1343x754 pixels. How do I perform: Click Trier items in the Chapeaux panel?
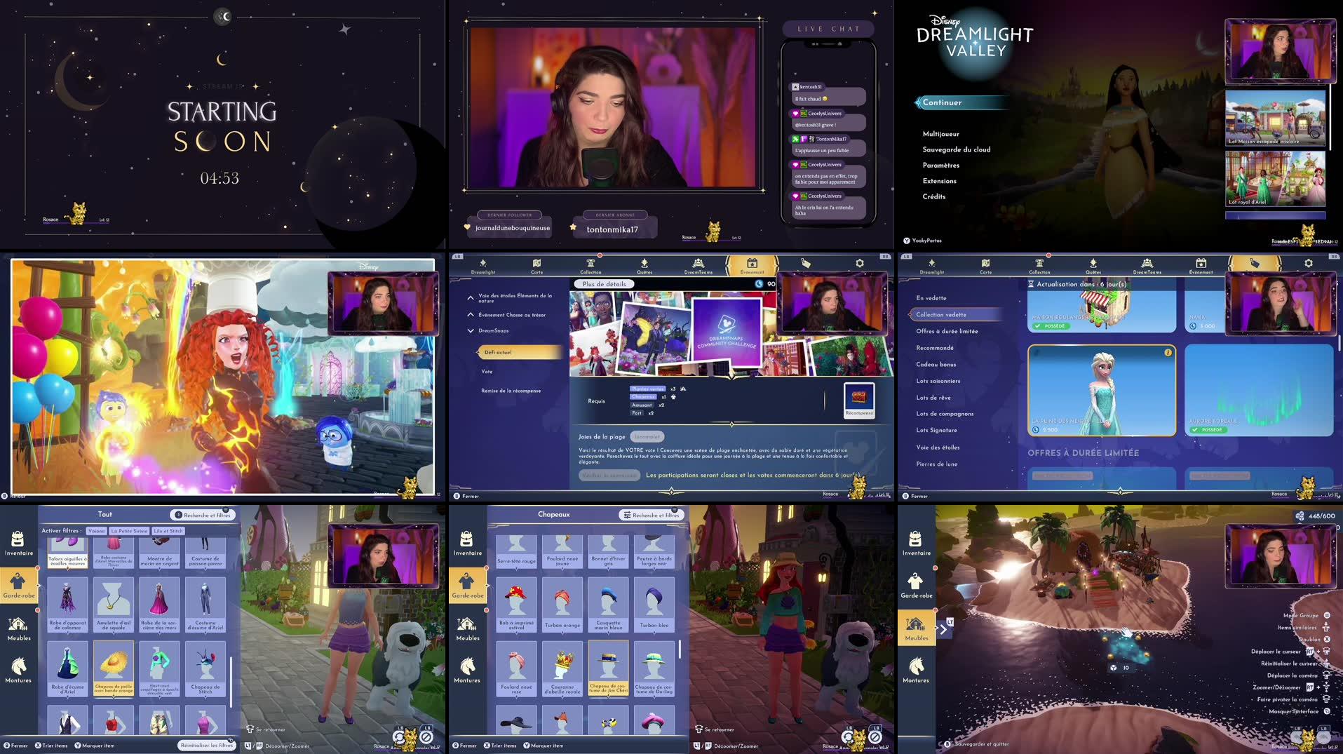coord(499,746)
